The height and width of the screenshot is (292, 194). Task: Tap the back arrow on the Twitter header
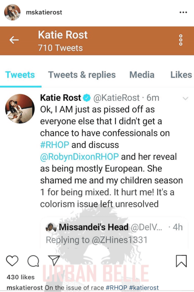[13, 40]
